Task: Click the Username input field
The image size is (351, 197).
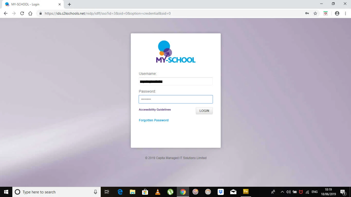Action: tap(176, 82)
